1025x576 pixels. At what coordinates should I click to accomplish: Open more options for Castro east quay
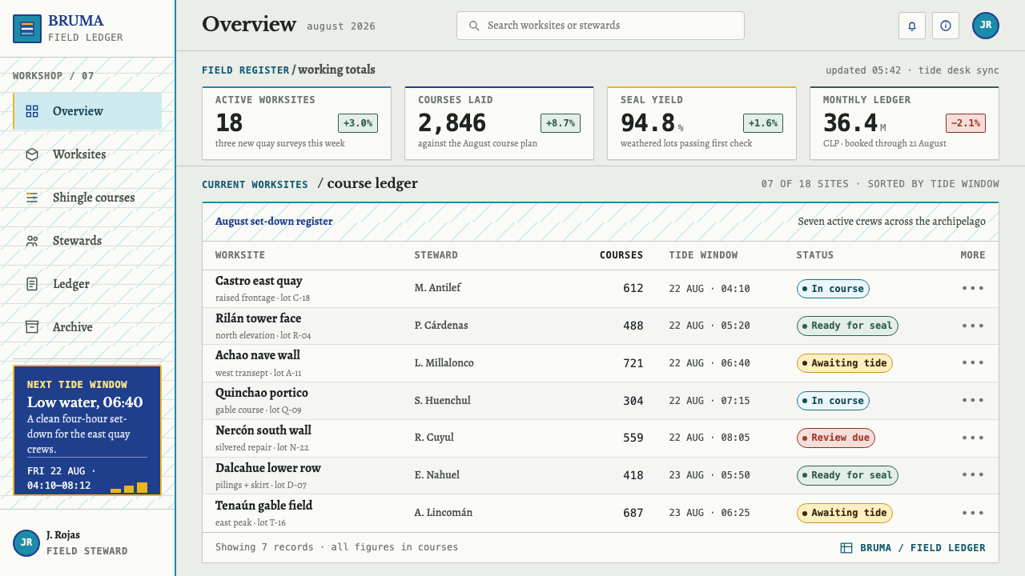(973, 288)
